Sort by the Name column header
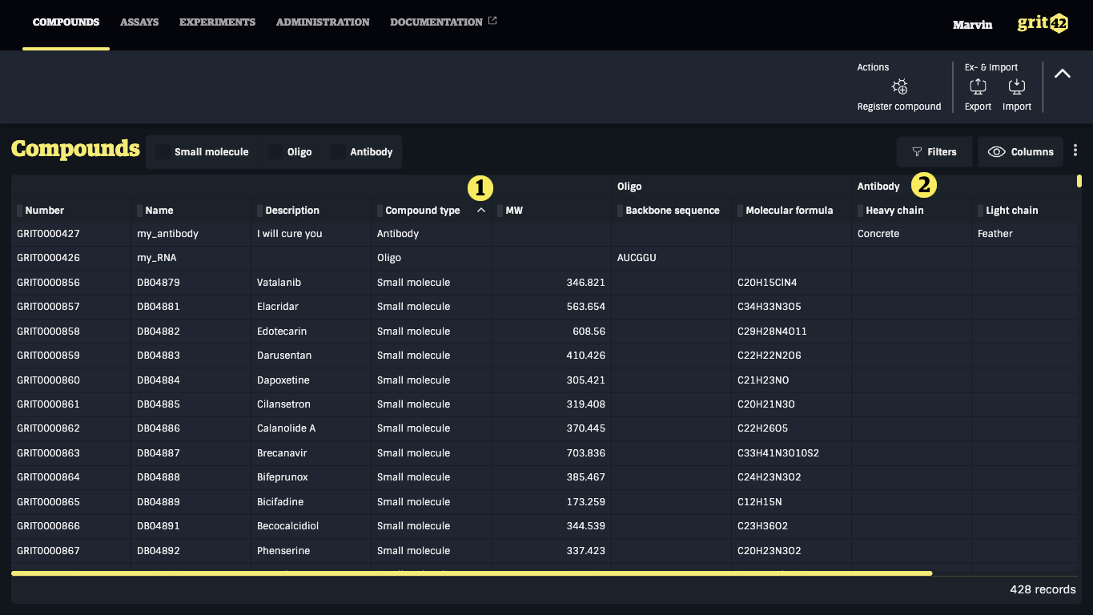1093x615 pixels. click(x=159, y=211)
